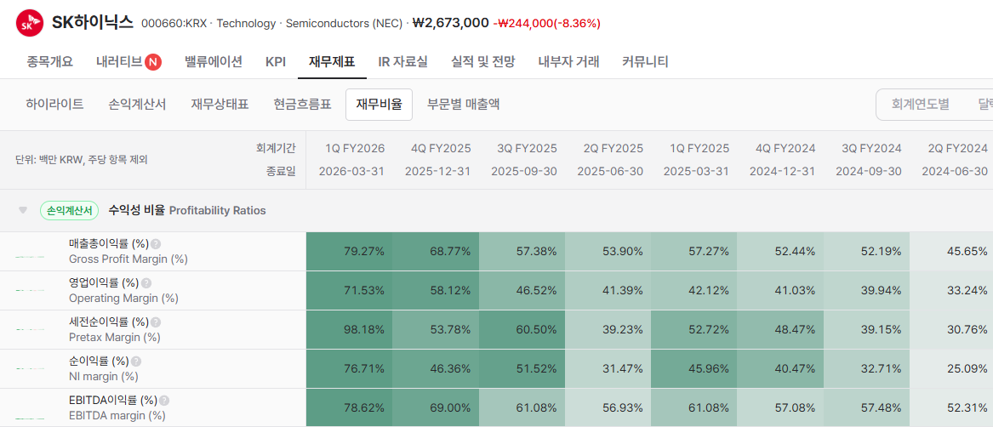Click the 56.93% EBITDA margin cell

tap(608, 408)
